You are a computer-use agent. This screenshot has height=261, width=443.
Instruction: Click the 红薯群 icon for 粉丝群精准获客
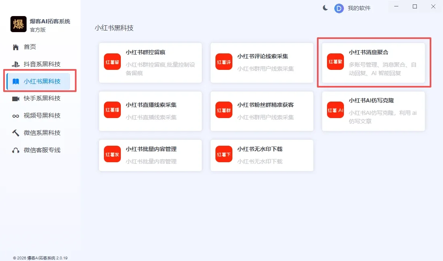click(x=224, y=110)
